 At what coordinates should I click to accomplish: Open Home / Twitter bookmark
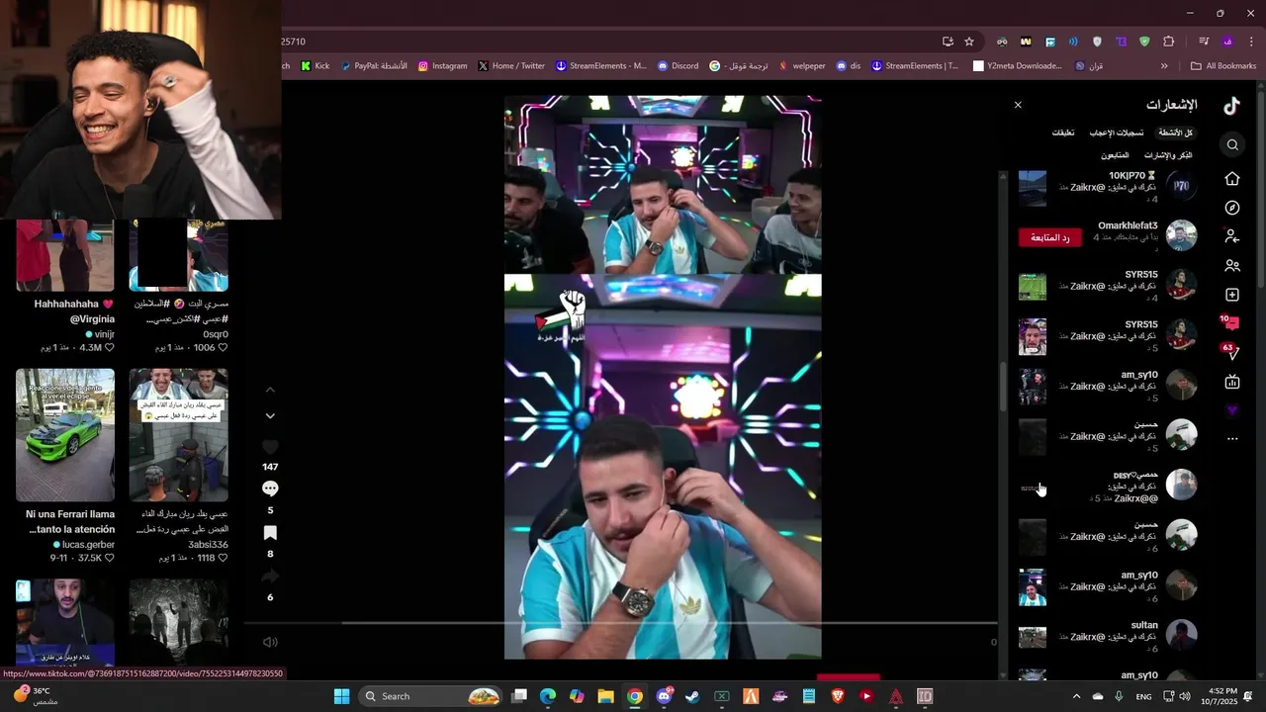(x=511, y=66)
